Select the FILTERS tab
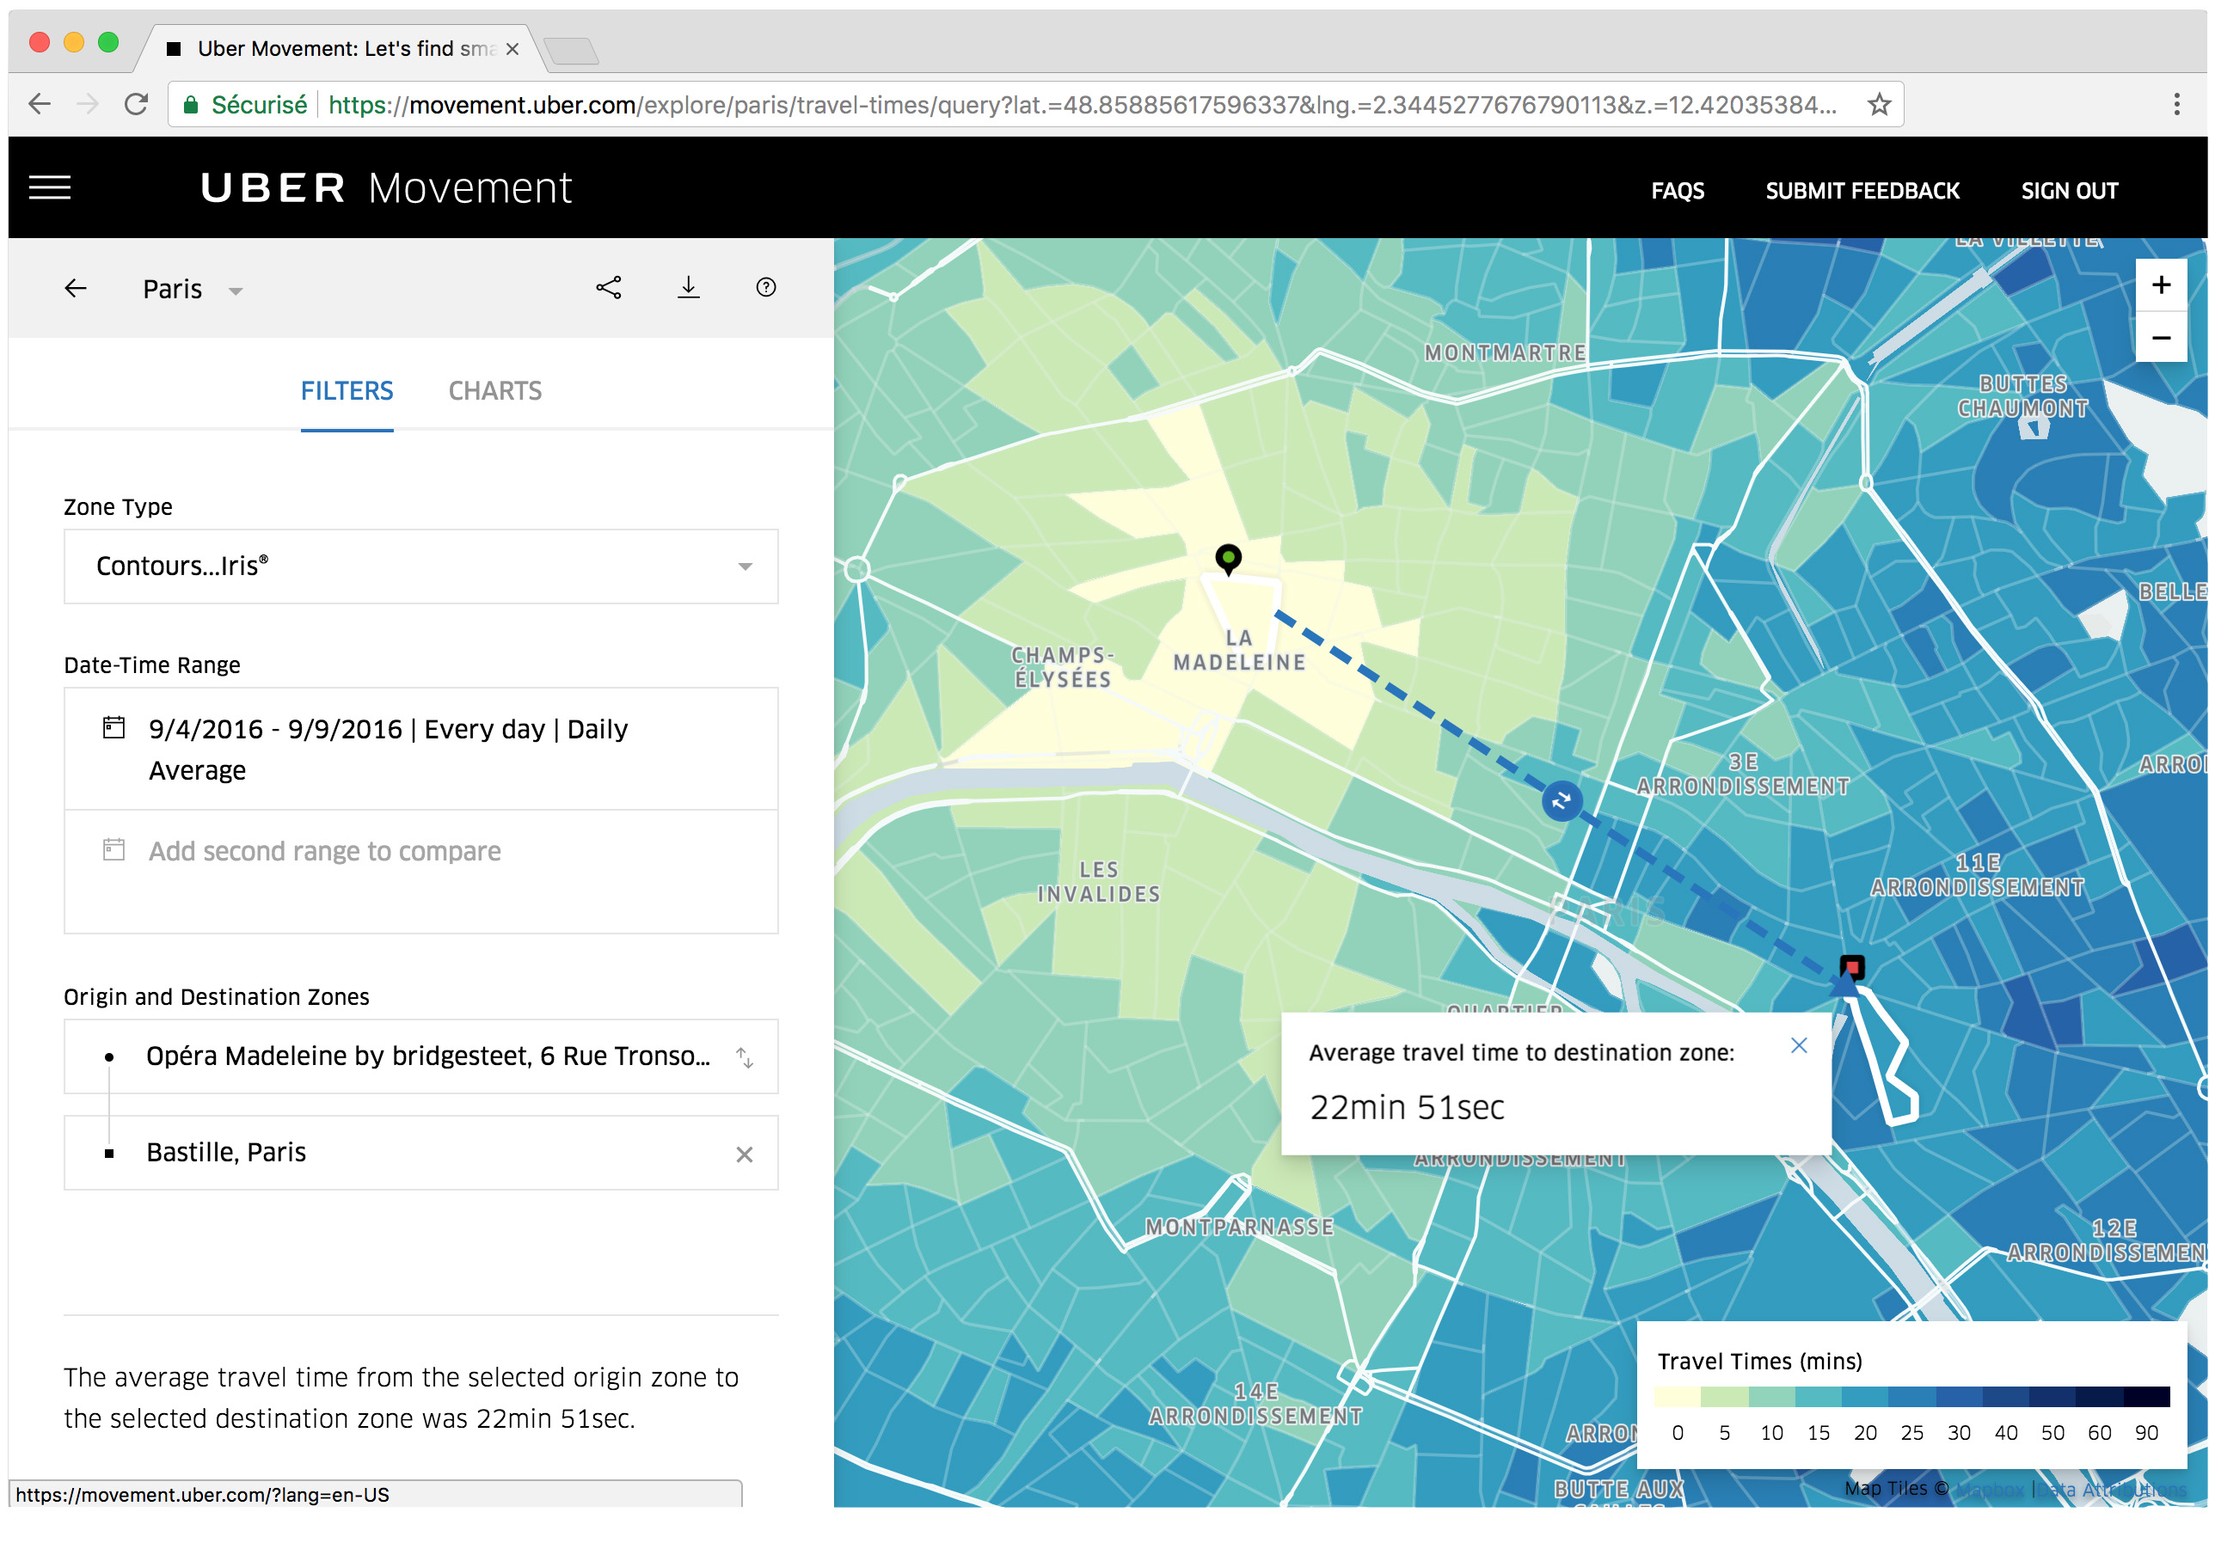This screenshot has width=2215, height=1549. pyautogui.click(x=347, y=390)
